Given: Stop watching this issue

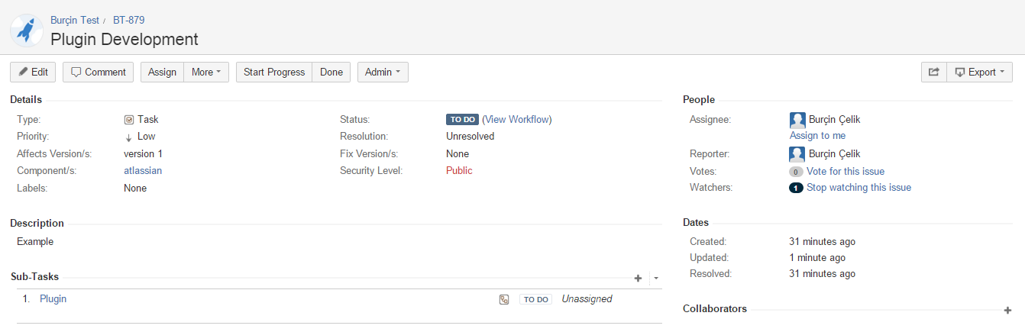Looking at the screenshot, I should 858,188.
